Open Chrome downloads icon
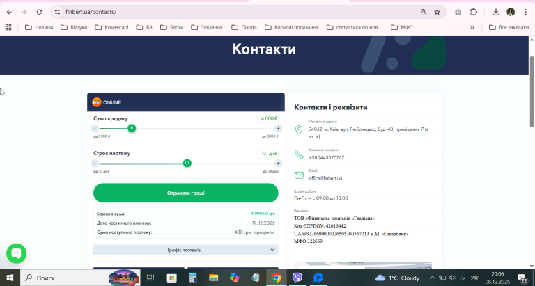Screen dimensions: 535x286 click(496, 12)
